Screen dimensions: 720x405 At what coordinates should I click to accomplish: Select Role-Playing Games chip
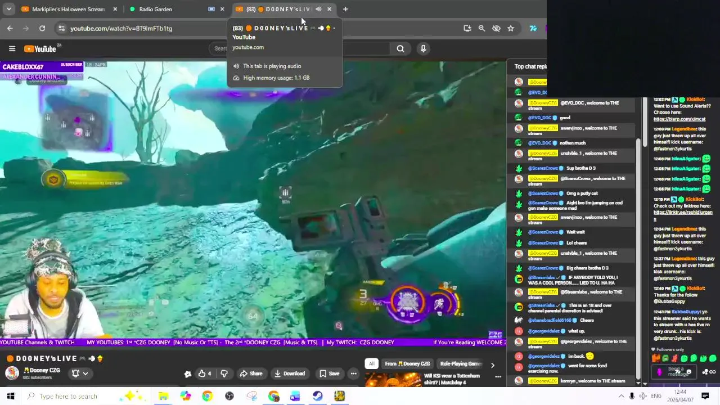point(461,363)
